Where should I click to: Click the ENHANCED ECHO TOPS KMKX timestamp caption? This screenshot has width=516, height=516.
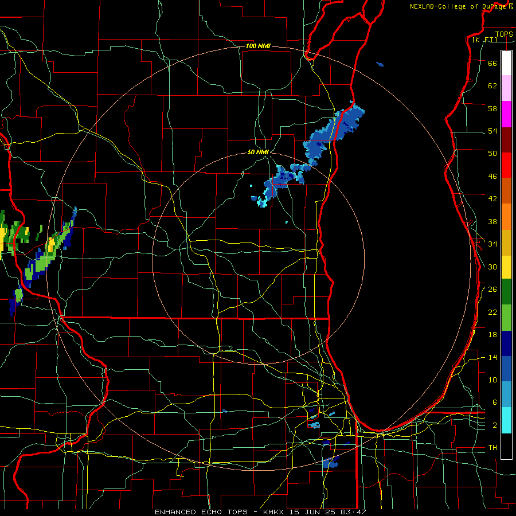pos(260,512)
